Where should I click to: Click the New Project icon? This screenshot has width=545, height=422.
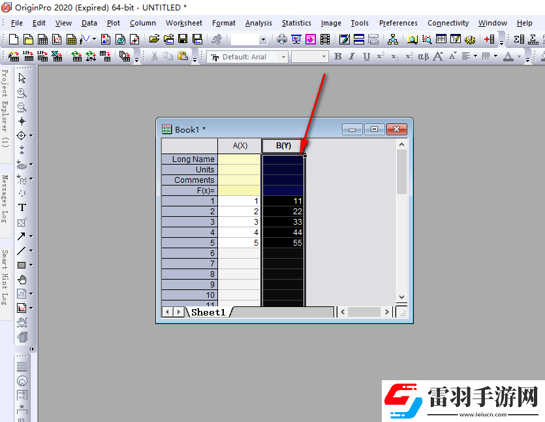[x=12, y=39]
